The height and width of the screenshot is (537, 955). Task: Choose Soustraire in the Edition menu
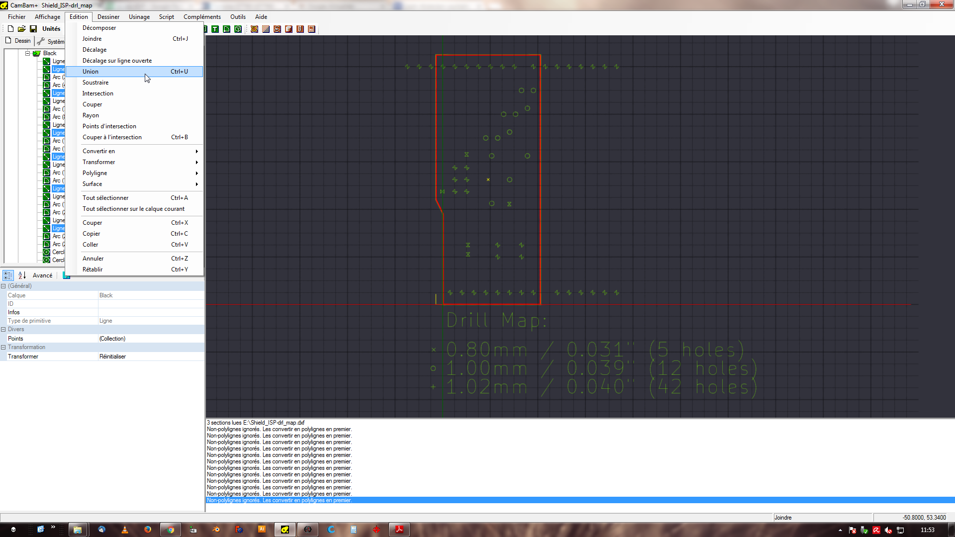point(134,83)
